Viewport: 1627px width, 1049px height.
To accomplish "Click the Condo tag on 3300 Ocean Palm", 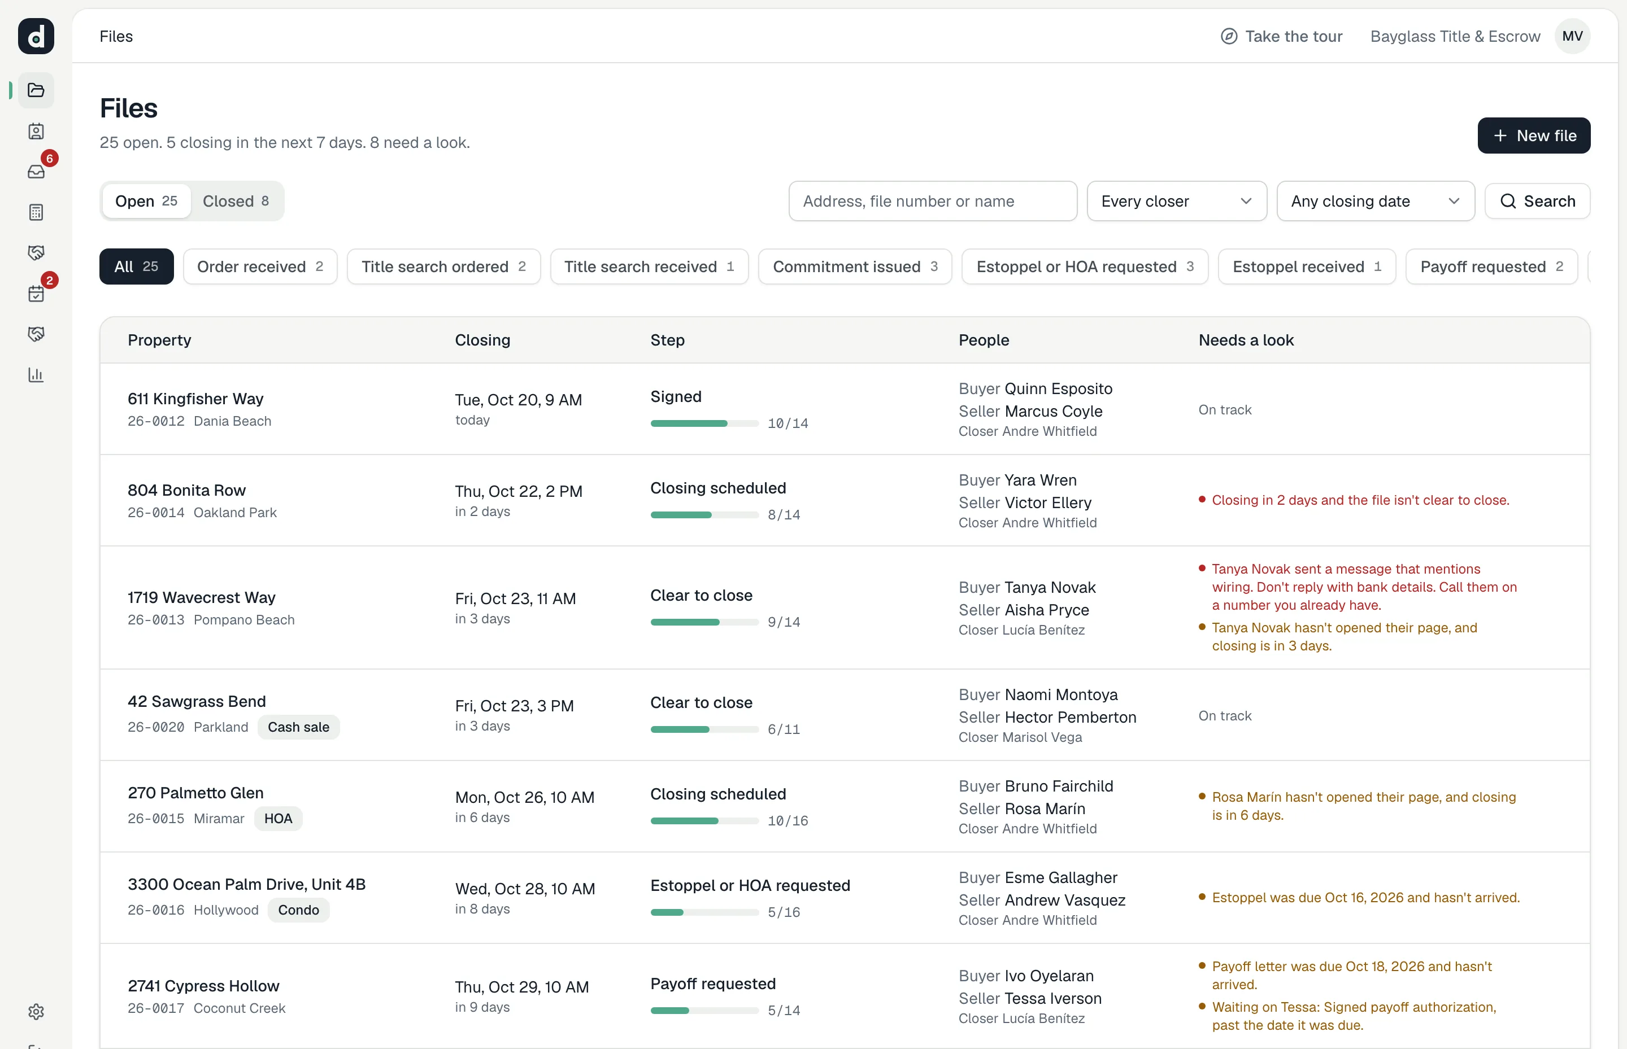I will pos(298,910).
